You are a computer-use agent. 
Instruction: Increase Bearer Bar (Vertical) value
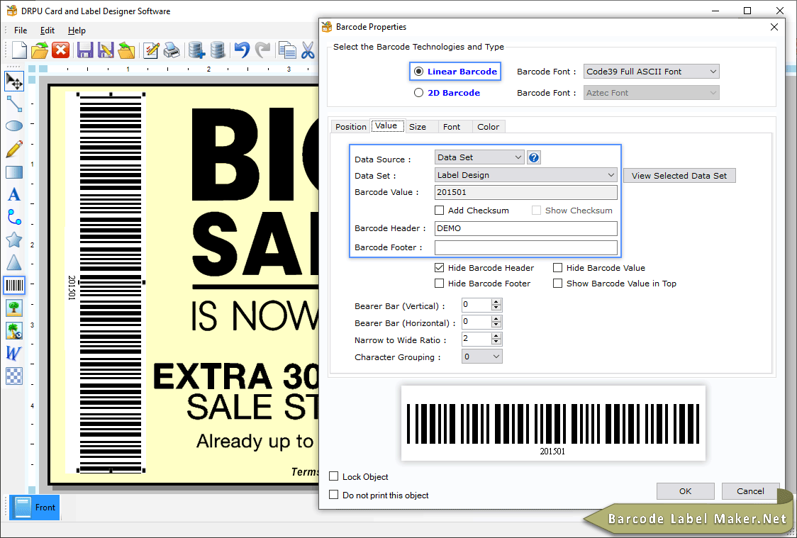coord(496,302)
